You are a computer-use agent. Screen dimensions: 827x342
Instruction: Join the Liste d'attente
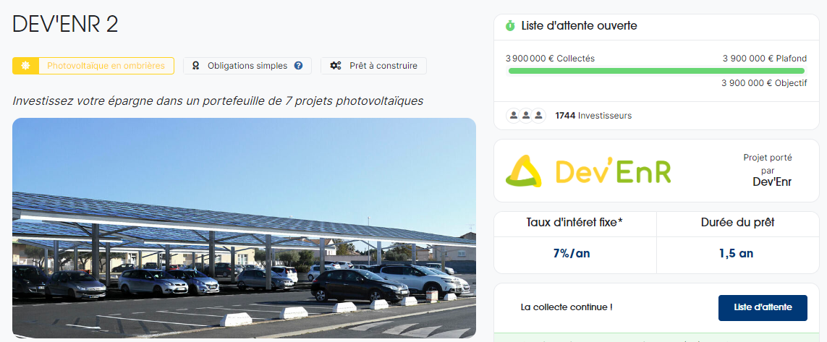[763, 308]
